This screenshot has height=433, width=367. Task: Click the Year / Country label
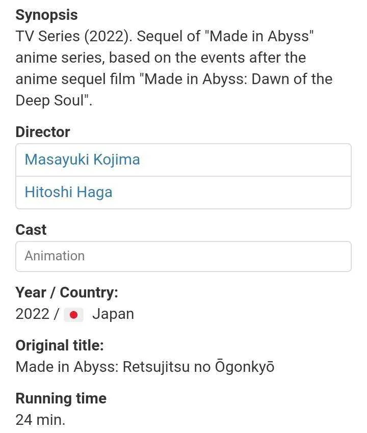(67, 292)
